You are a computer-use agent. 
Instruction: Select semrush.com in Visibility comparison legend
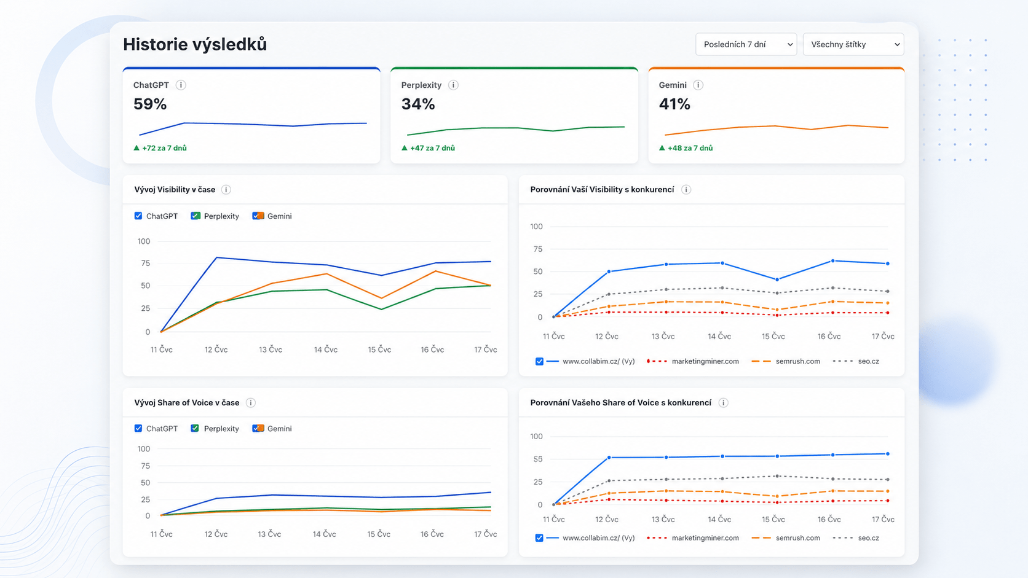click(x=786, y=361)
